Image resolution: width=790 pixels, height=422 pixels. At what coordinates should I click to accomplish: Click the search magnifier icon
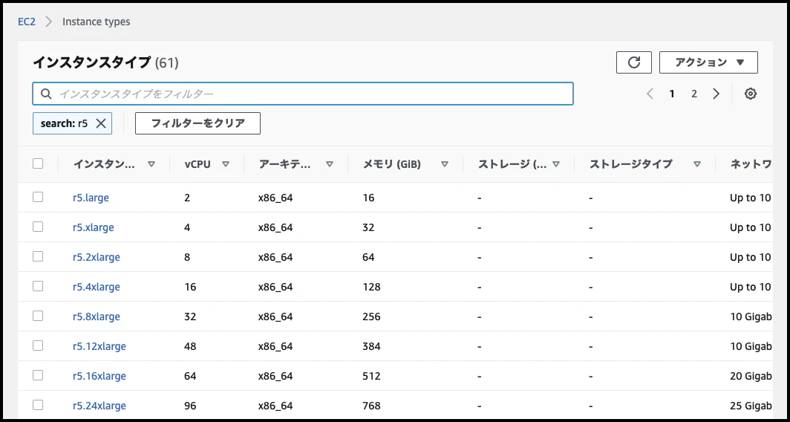46,94
